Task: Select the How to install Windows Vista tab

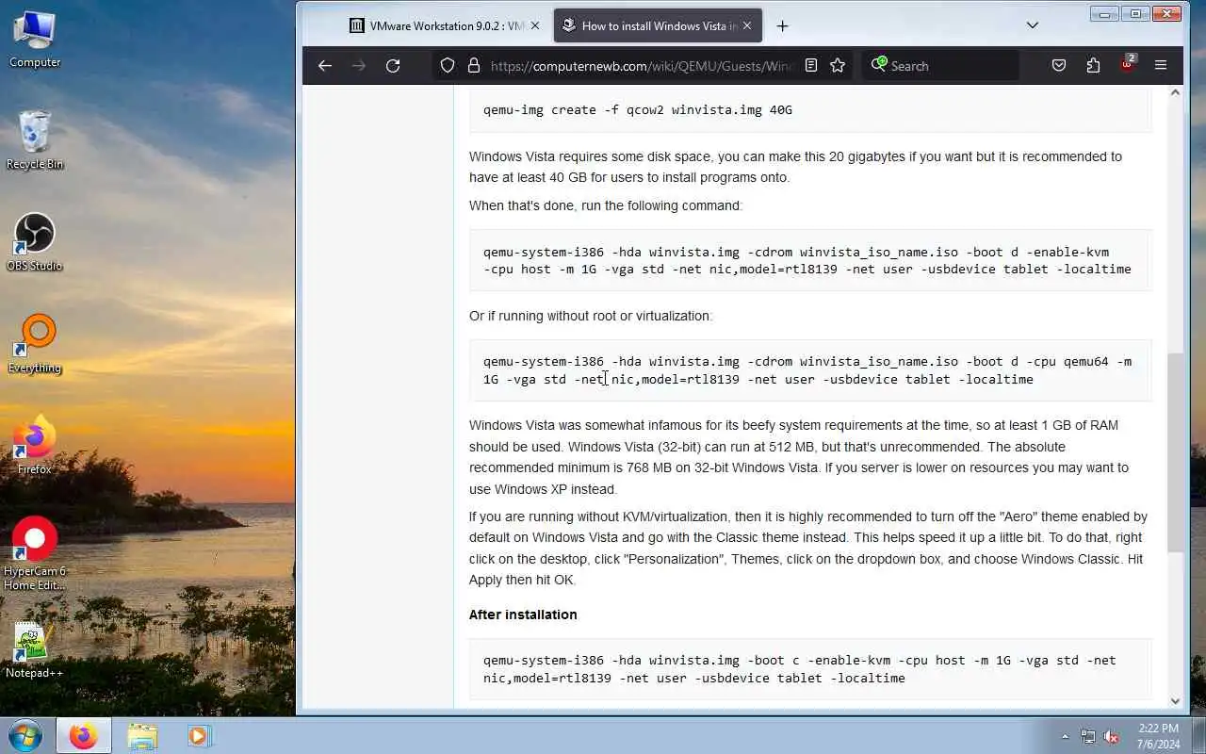Action: [658, 25]
